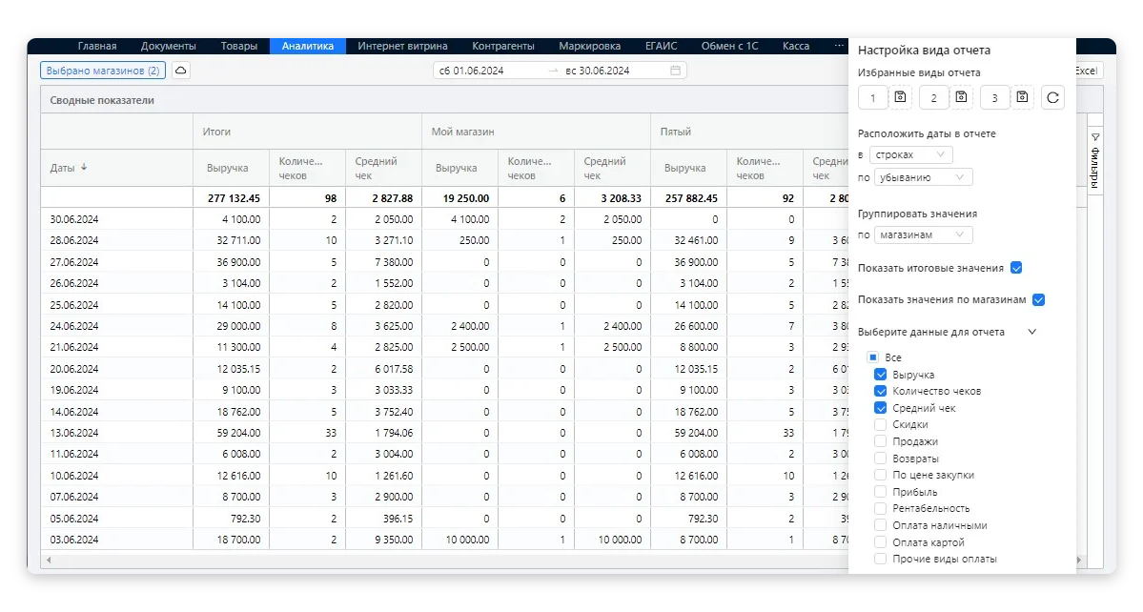The image size is (1143, 612).
Task: Save report view to favorite slot 1
Action: pyautogui.click(x=901, y=97)
